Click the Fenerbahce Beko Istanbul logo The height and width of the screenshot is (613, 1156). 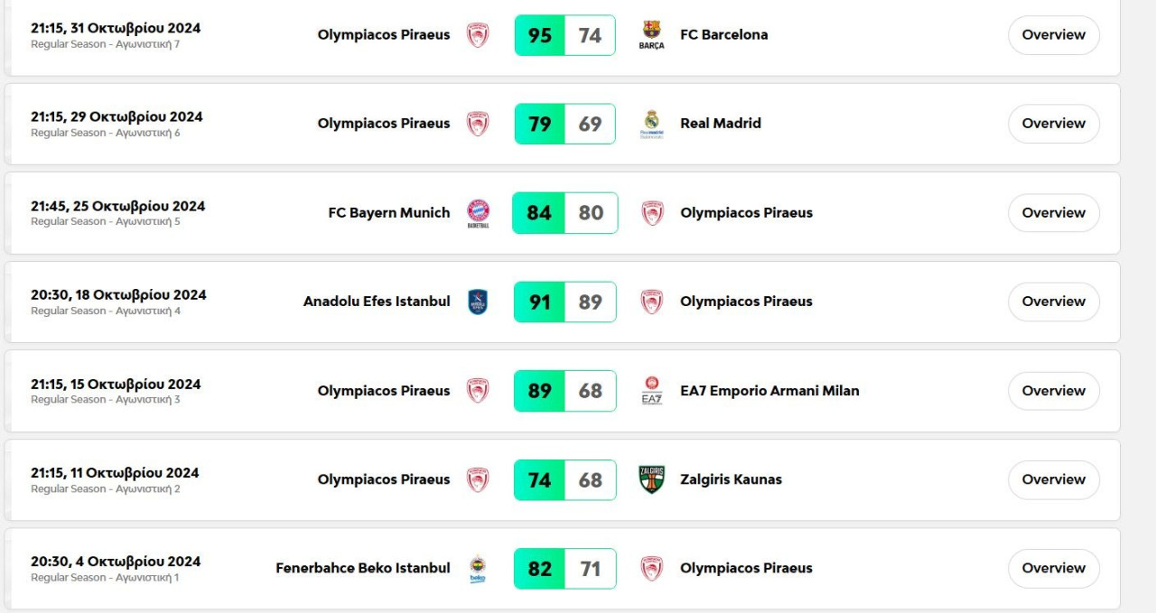(x=478, y=569)
